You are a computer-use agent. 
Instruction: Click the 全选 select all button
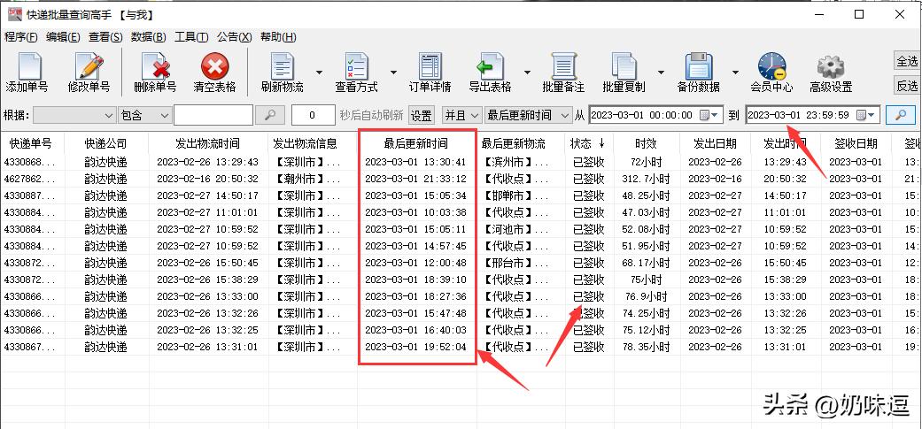click(x=907, y=61)
